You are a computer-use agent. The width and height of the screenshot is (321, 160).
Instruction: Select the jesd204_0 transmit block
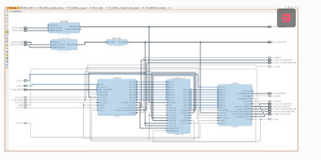click(117, 97)
